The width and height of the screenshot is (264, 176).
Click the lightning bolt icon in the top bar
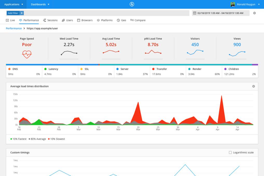tap(132, 4)
